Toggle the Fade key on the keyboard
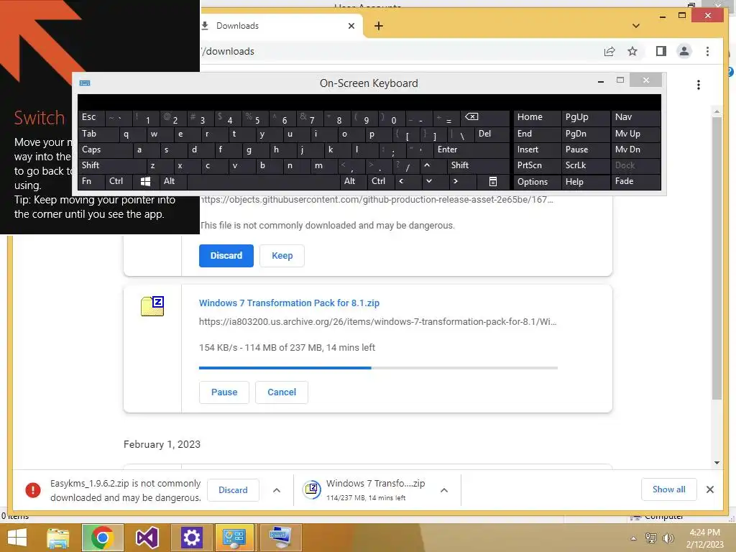This screenshot has width=736, height=552. tap(636, 181)
